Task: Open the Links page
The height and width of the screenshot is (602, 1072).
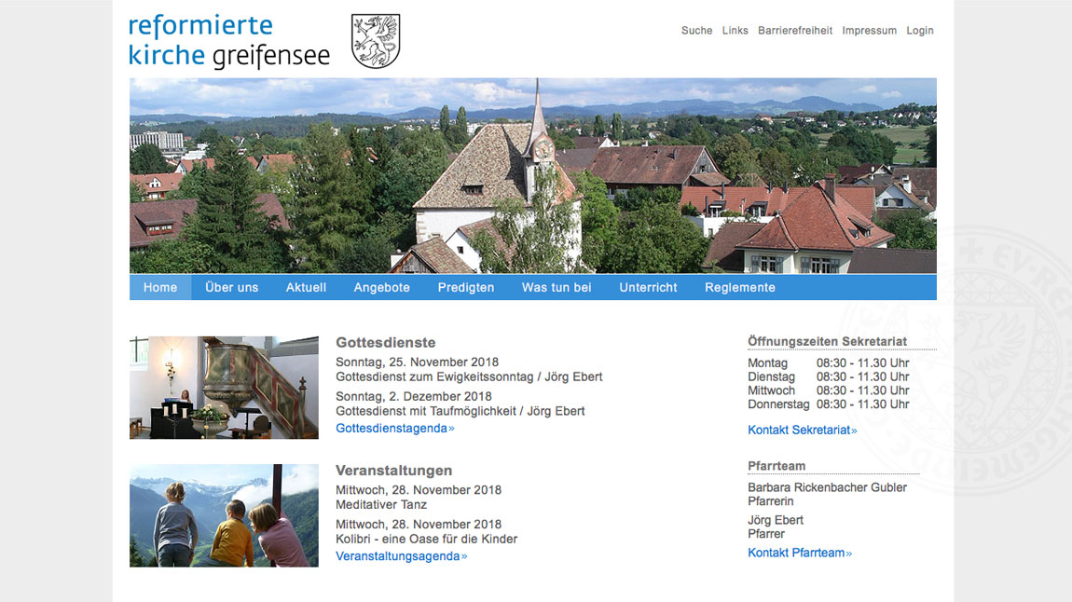Action: [735, 31]
